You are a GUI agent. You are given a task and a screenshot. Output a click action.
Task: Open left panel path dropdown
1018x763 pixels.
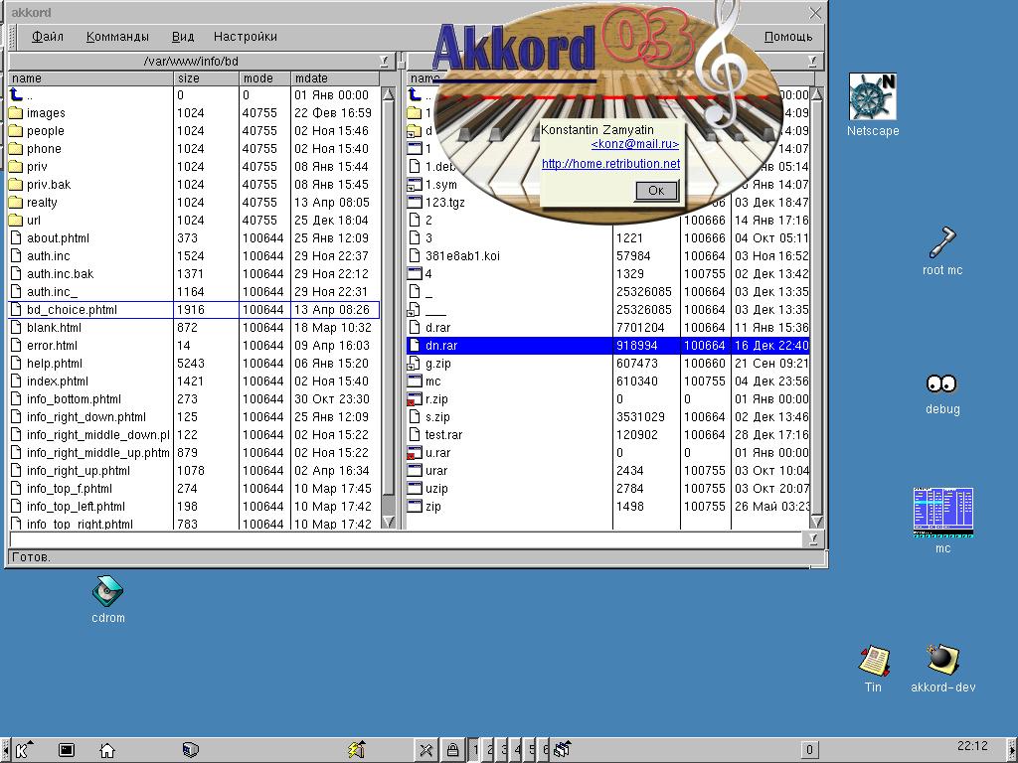[384, 61]
